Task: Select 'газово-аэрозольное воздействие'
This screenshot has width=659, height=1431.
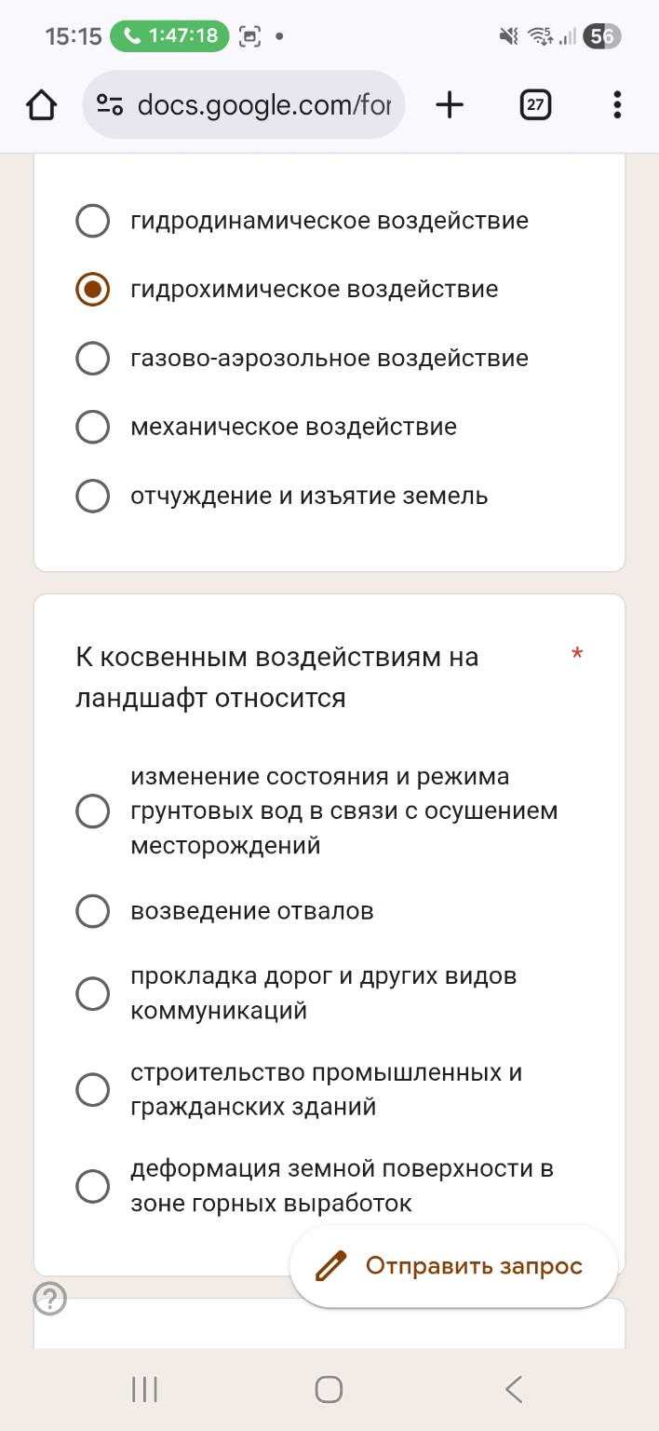Action: coord(92,358)
